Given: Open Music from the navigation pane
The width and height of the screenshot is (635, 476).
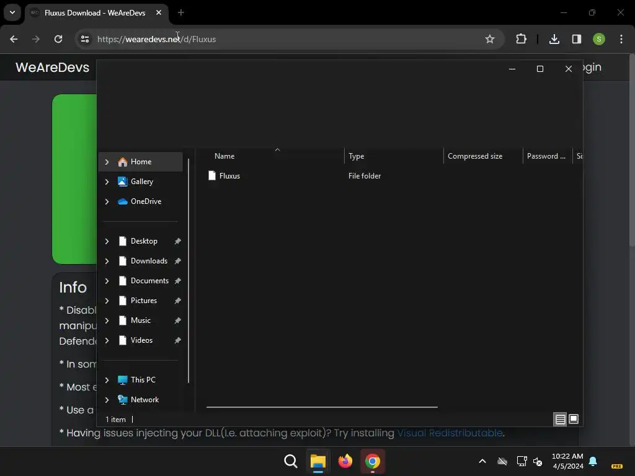Looking at the screenshot, I should 141,320.
